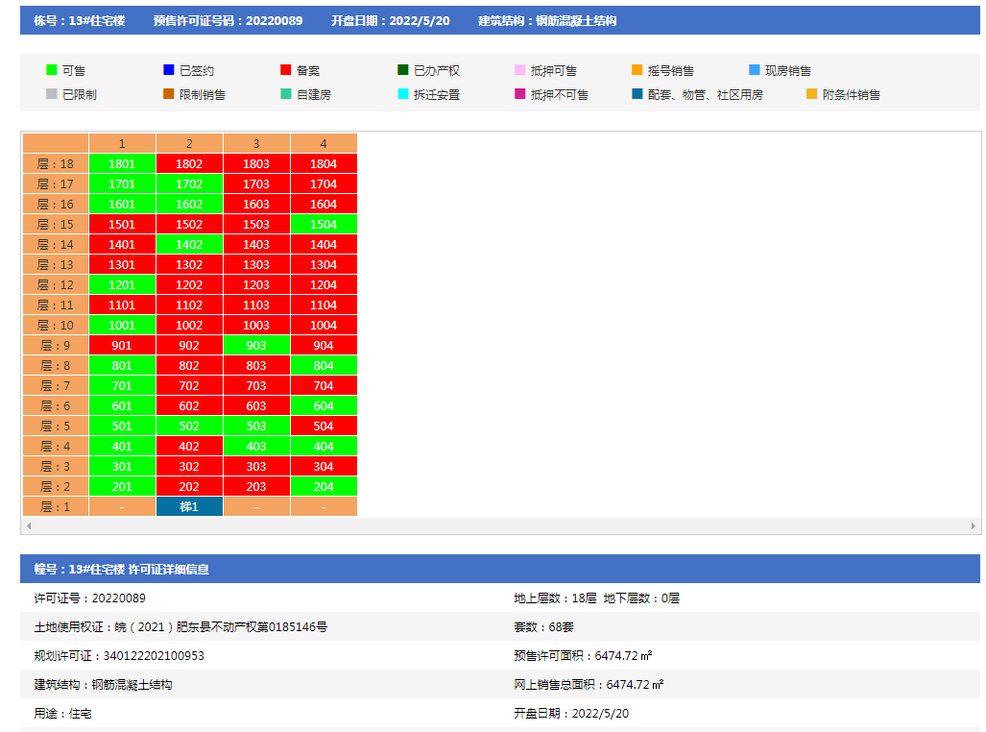Click the teal 自建房 legend swatch
The height and width of the screenshot is (732, 986).
point(285,94)
